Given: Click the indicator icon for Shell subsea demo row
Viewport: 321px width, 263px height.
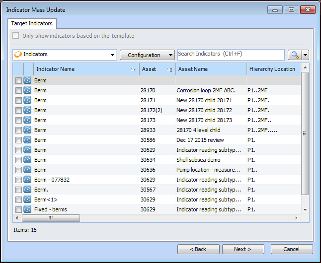Looking at the screenshot, I should [x=27, y=160].
